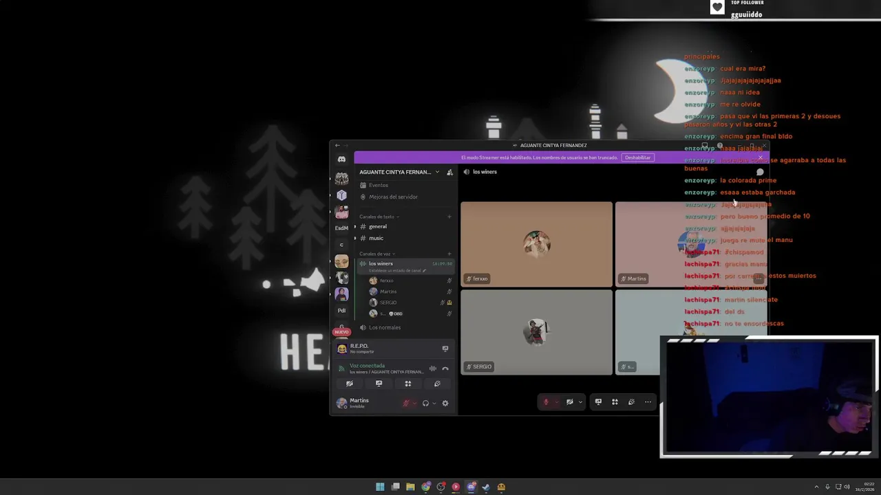
Task: Go back with the Discord title bar arrow
Action: click(337, 145)
